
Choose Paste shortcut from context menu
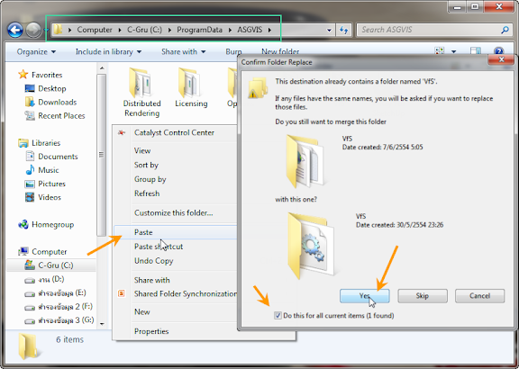click(x=159, y=247)
